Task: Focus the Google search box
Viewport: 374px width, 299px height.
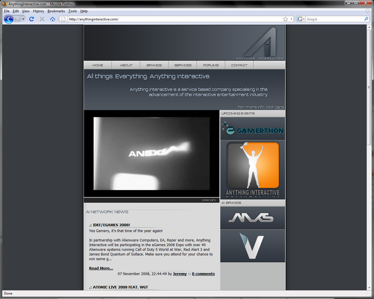Action: click(x=334, y=19)
